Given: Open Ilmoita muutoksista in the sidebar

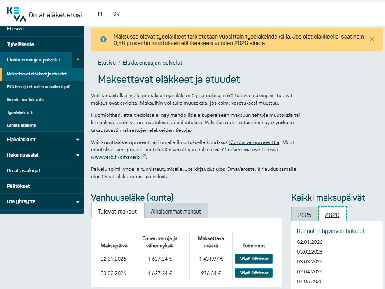Looking at the screenshot, I should (x=25, y=100).
